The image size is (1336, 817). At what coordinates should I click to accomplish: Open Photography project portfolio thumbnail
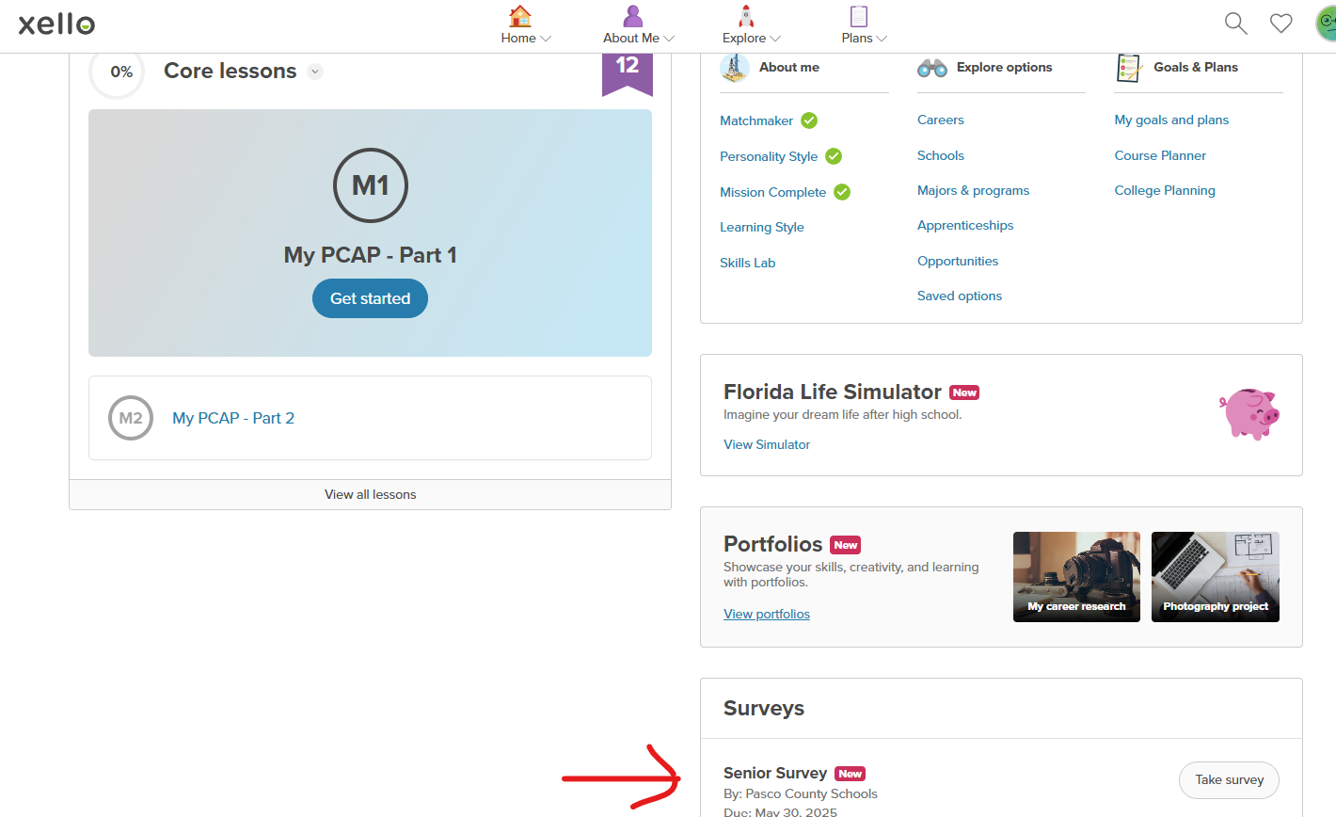(1216, 577)
